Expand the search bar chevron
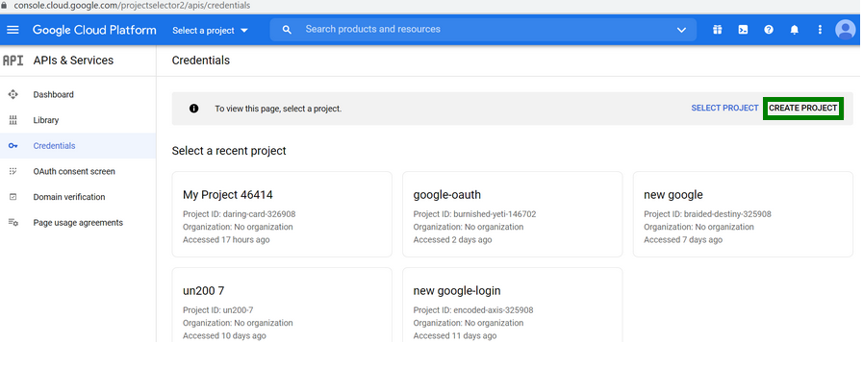The width and height of the screenshot is (863, 392). click(681, 30)
